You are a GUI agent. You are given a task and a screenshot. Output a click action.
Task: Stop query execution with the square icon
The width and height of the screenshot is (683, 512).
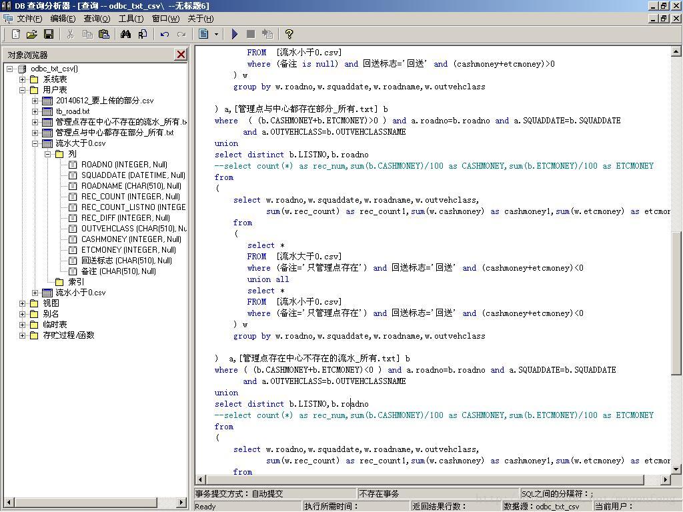251,34
